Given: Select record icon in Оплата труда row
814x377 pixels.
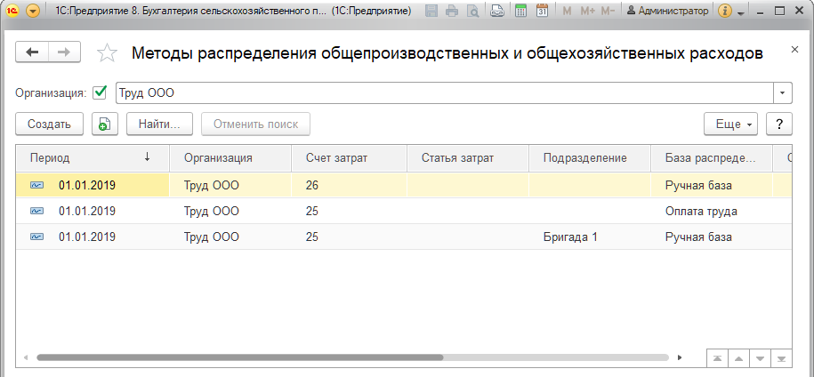Looking at the screenshot, I should 37,211.
